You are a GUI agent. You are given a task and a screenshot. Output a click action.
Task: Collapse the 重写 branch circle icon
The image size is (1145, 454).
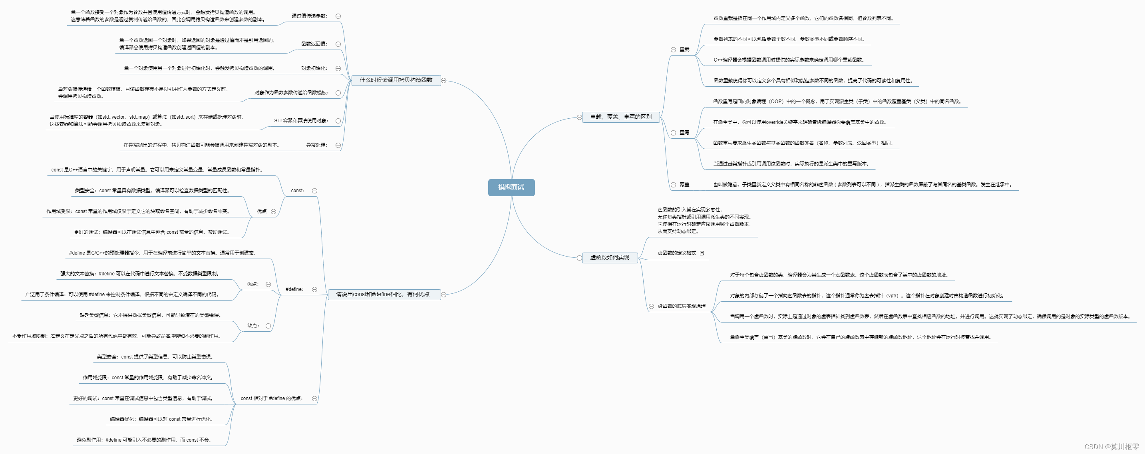pyautogui.click(x=674, y=133)
